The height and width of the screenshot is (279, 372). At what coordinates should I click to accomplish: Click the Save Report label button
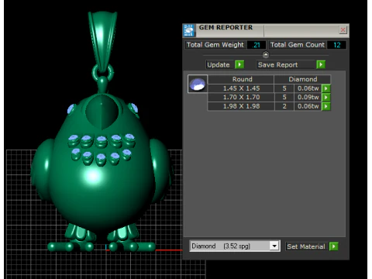pyautogui.click(x=286, y=64)
